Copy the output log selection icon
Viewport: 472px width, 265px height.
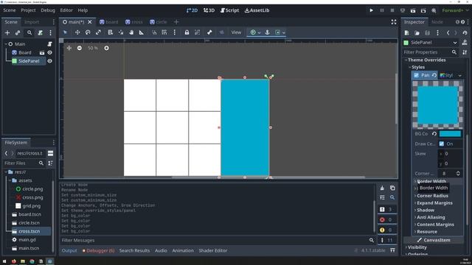point(392,188)
